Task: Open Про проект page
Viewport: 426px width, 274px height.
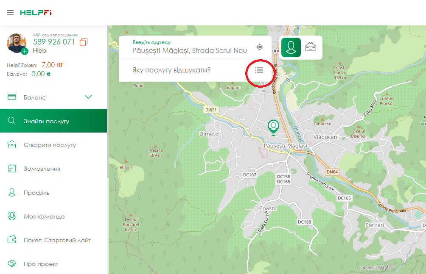Action: 41,264
